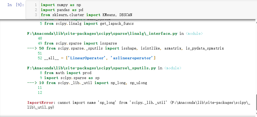Click traceback path for _sputils.py
This screenshot has width=257, height=117.
click(x=92, y=68)
